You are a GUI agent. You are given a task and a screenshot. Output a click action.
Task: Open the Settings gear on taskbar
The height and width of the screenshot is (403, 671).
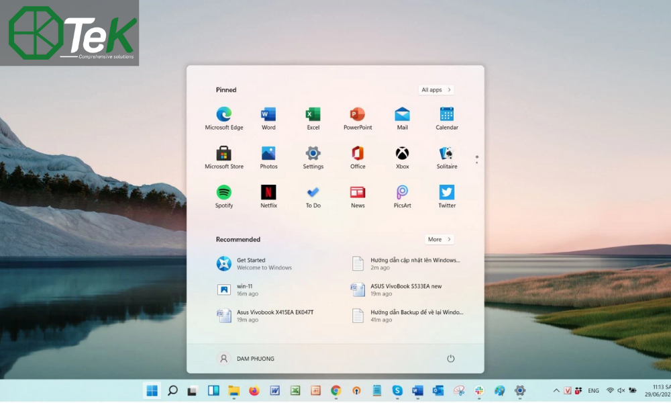pos(519,390)
